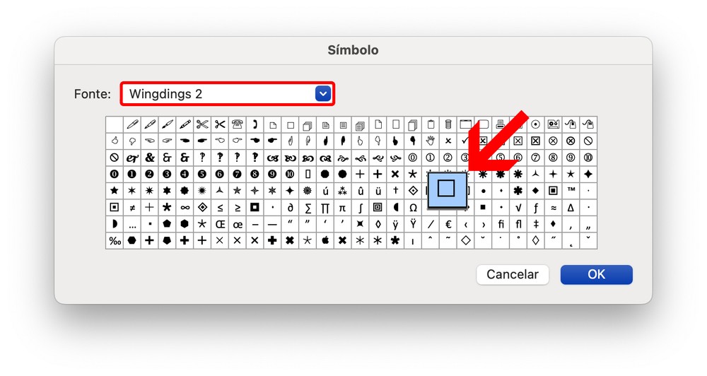
Task: Click the Cancelar button
Action: pyautogui.click(x=513, y=274)
